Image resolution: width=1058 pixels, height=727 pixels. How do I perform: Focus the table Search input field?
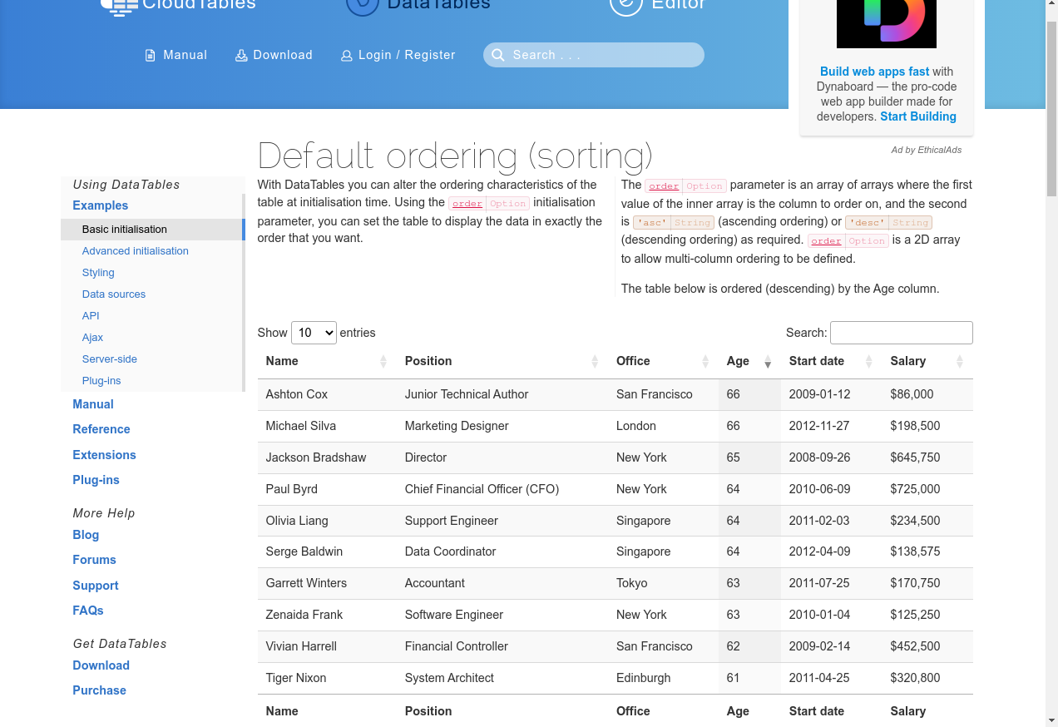click(901, 333)
